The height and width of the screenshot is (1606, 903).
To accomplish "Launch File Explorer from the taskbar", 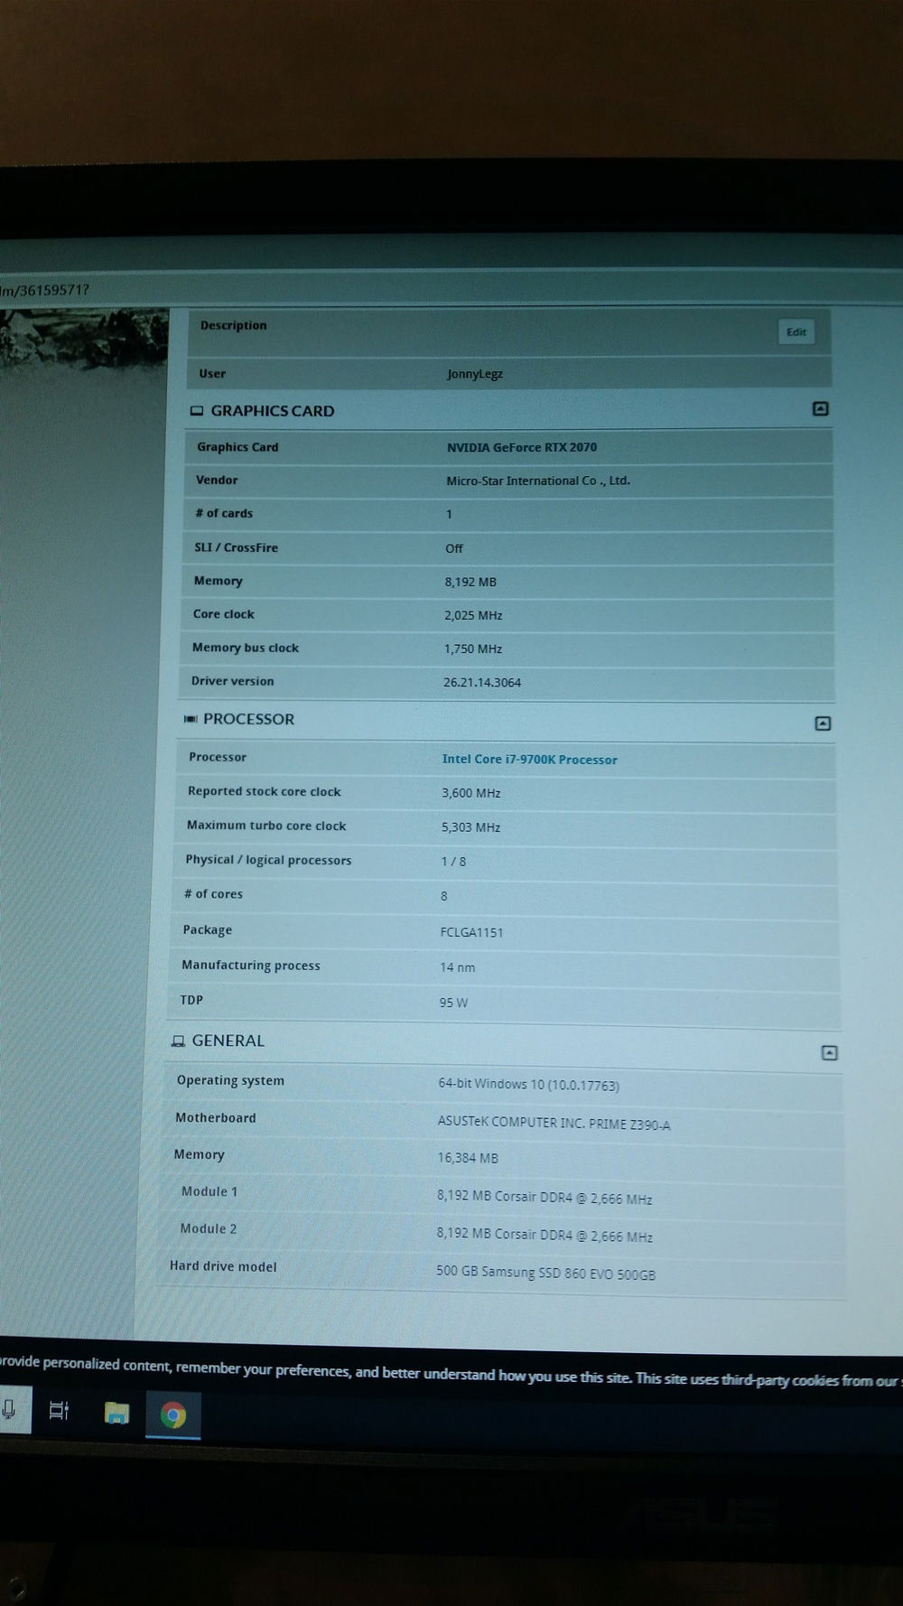I will coord(116,1413).
